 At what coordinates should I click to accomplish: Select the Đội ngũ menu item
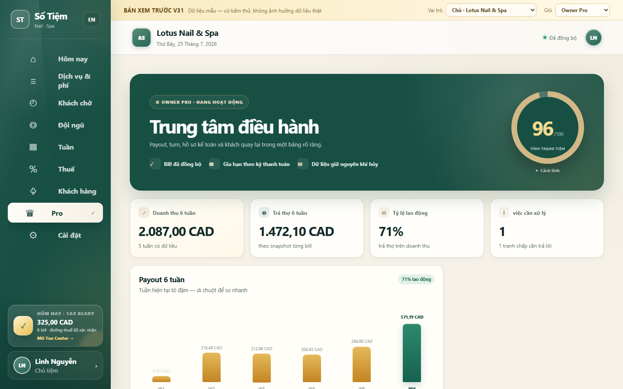(55, 125)
